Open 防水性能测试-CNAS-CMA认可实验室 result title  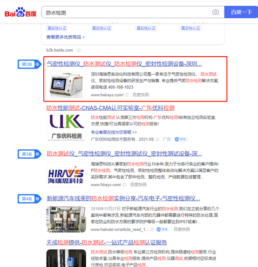pyautogui.click(x=110, y=108)
